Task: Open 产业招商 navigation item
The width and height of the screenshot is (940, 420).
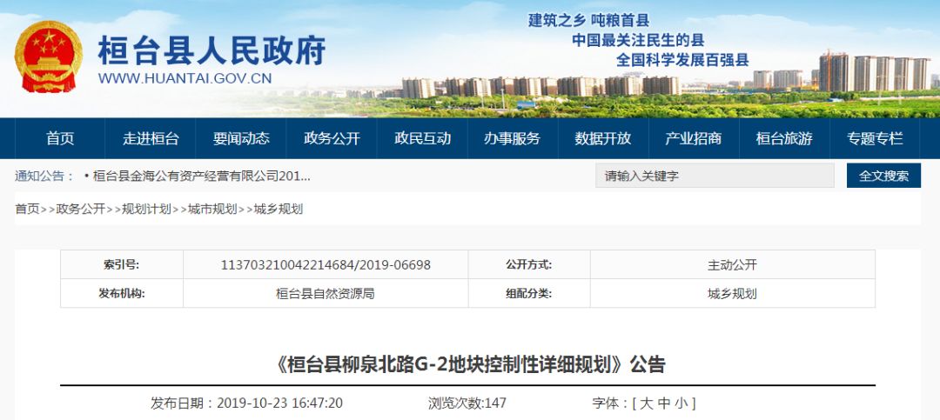Action: [694, 138]
